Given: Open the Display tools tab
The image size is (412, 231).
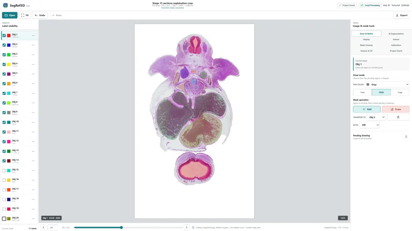Looking at the screenshot, I should point(366,39).
